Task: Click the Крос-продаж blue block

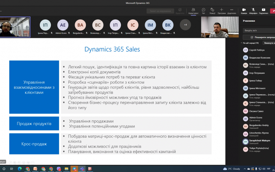Action: [34, 144]
